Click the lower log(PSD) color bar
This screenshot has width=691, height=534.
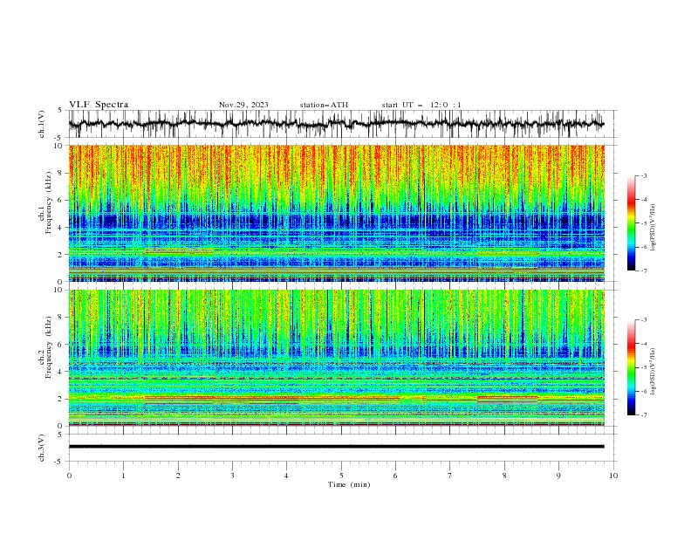pyautogui.click(x=632, y=367)
